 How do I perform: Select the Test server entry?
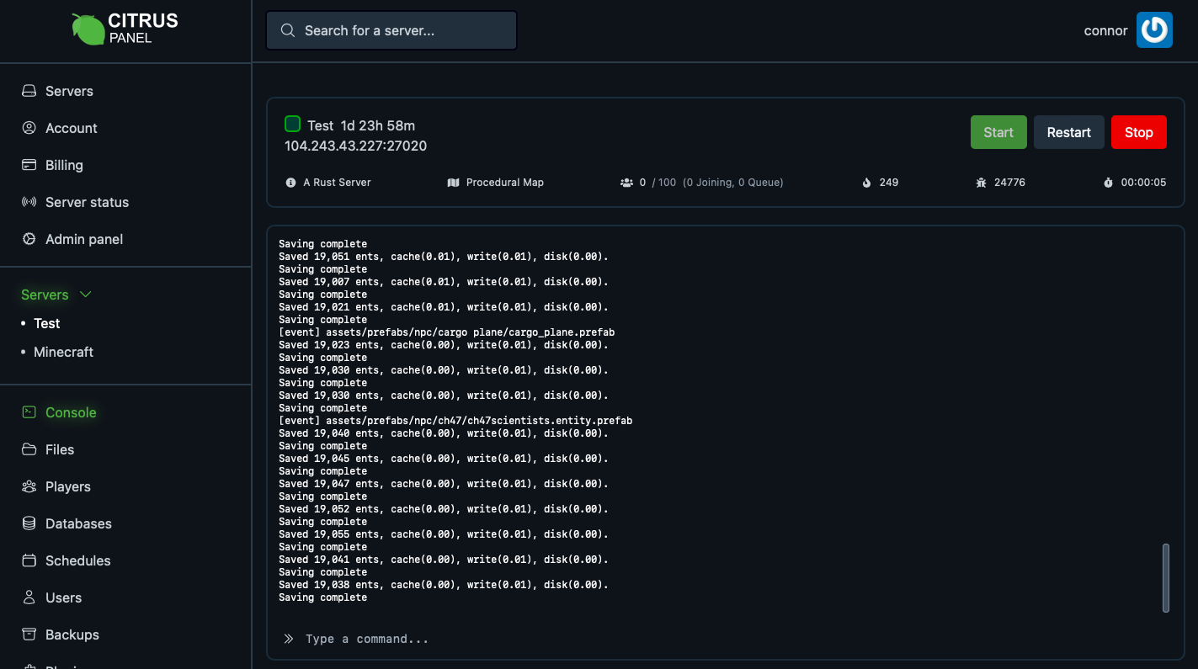click(x=46, y=323)
